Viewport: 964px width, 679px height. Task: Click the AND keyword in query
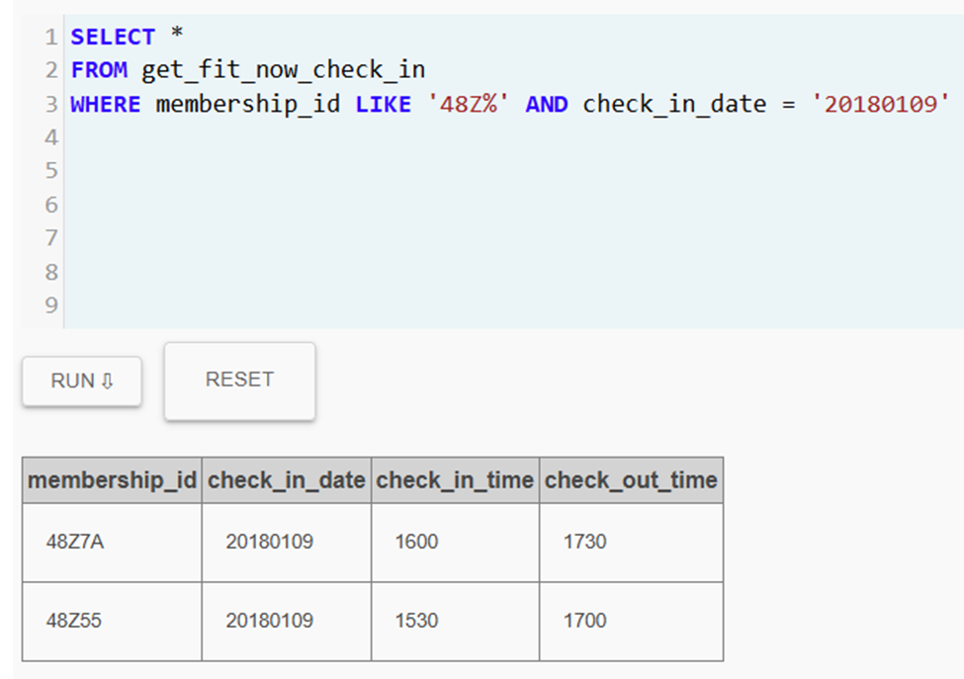click(x=547, y=104)
